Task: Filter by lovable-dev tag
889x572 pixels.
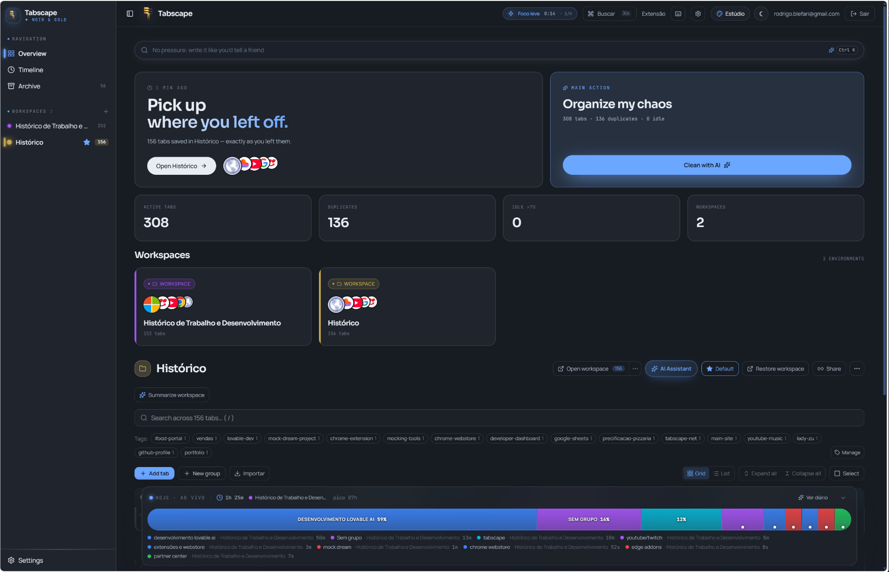Action: (243, 439)
